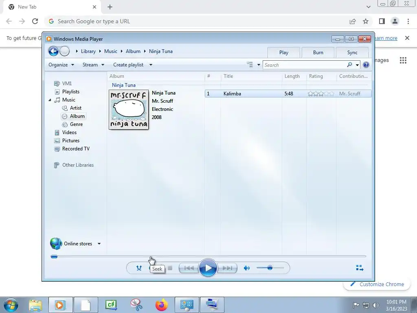This screenshot has width=417, height=313.
Task: Click the seek bar handle
Action: [54, 257]
